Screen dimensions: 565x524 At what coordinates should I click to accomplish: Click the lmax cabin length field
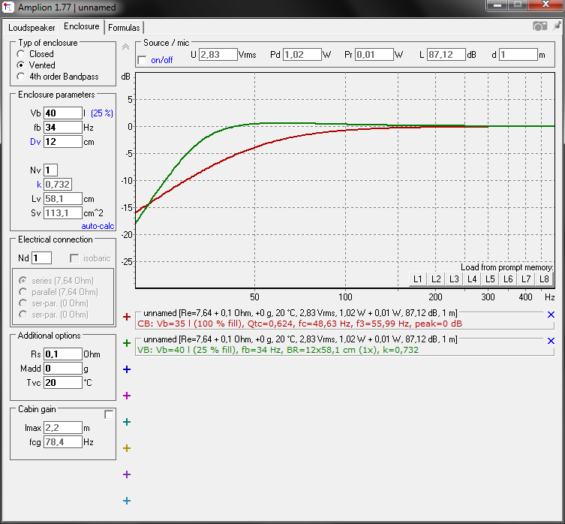tap(63, 428)
